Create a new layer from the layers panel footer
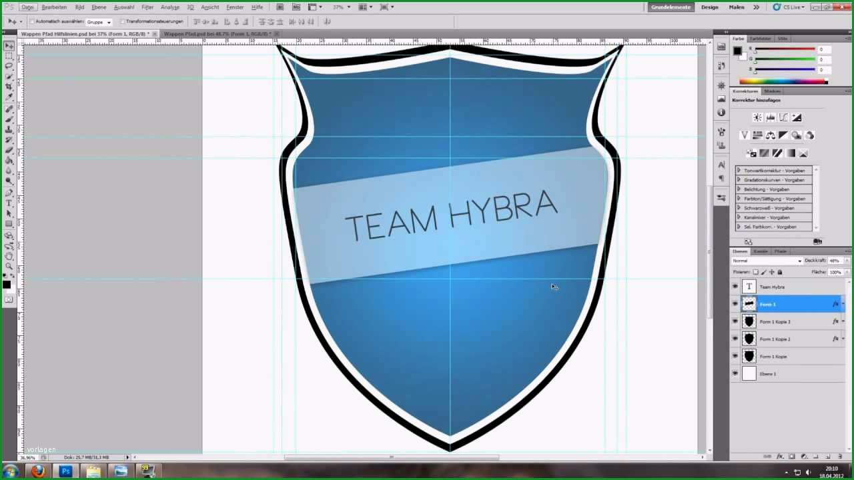This screenshot has height=480, width=854. 827,457
